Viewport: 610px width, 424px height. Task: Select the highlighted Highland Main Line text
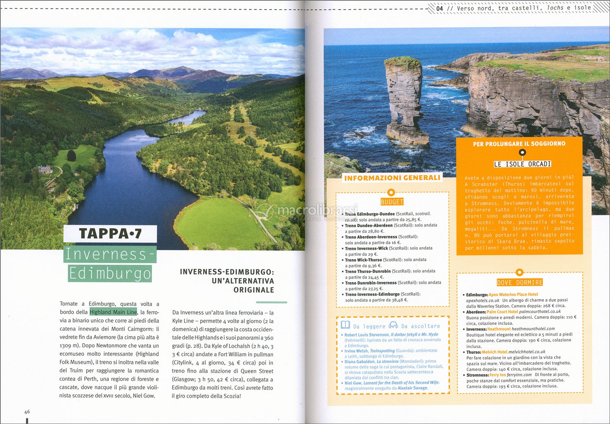[113, 312]
